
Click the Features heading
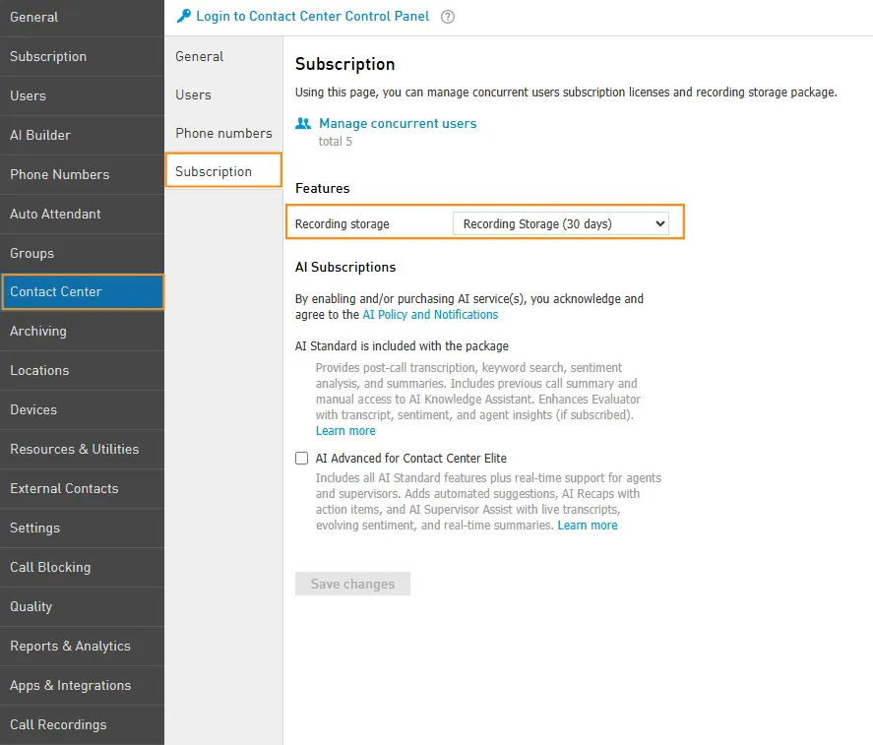323,188
